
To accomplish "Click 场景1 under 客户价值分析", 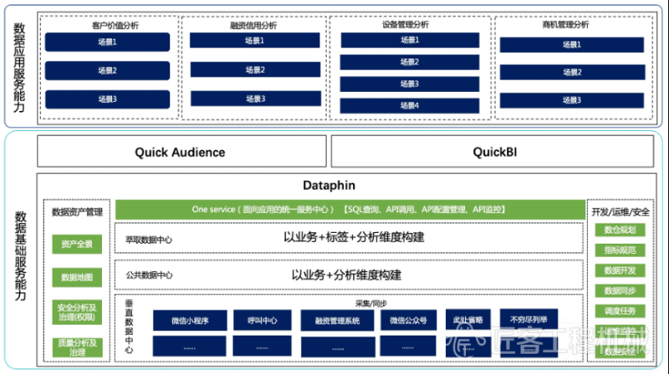I will click(x=107, y=43).
